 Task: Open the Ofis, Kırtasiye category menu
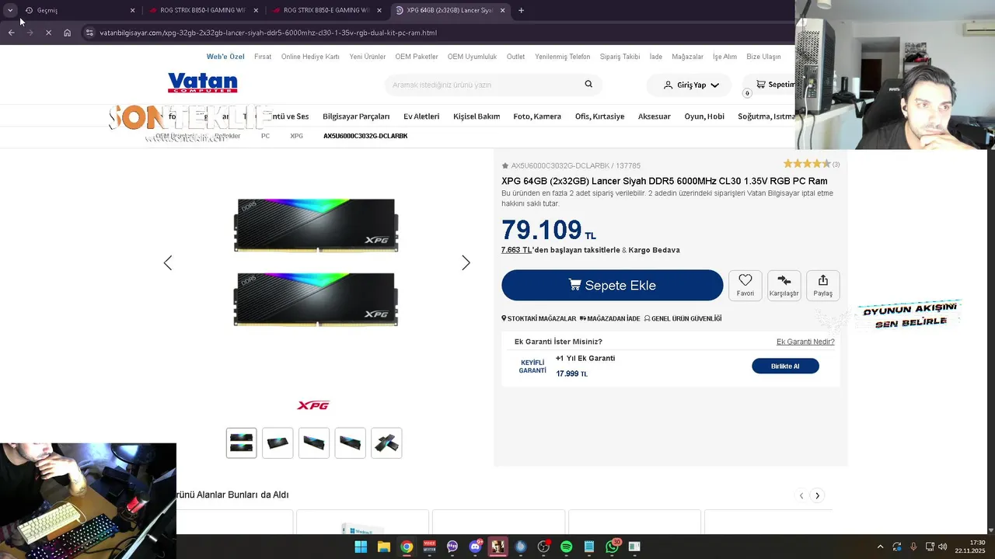[599, 116]
